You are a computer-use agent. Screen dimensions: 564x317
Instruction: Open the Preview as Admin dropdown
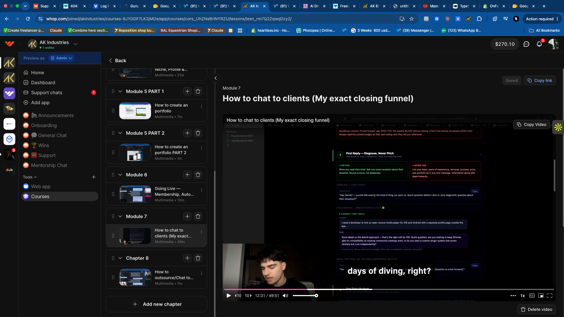[x=61, y=58]
